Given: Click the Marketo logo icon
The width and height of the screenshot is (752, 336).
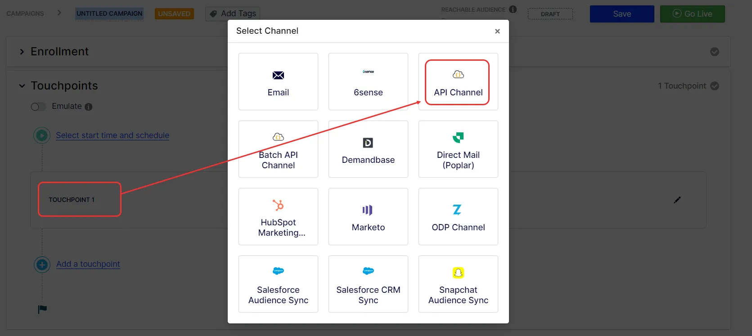Looking at the screenshot, I should point(368,210).
